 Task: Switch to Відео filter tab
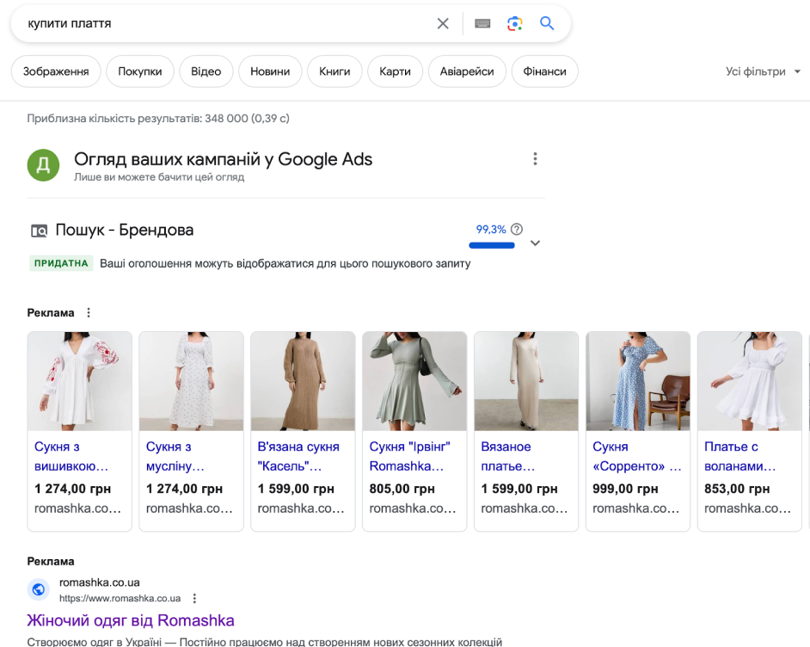(x=206, y=71)
